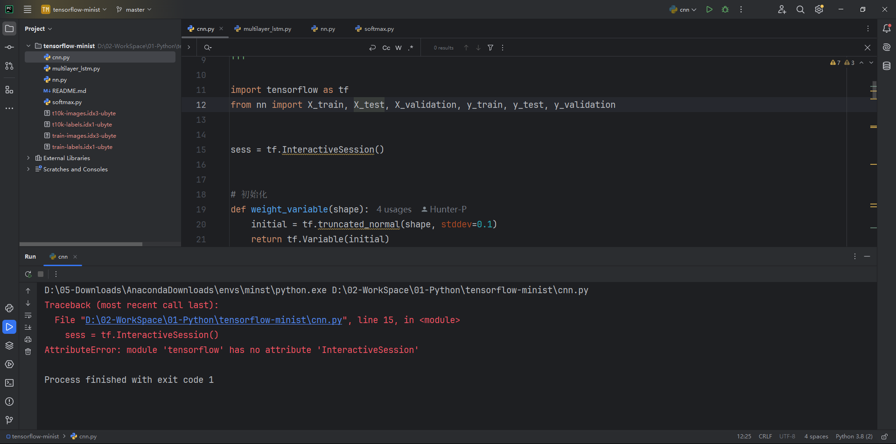The image size is (896, 444).
Task: Open the Python Packages tool window
Action: pos(9,345)
